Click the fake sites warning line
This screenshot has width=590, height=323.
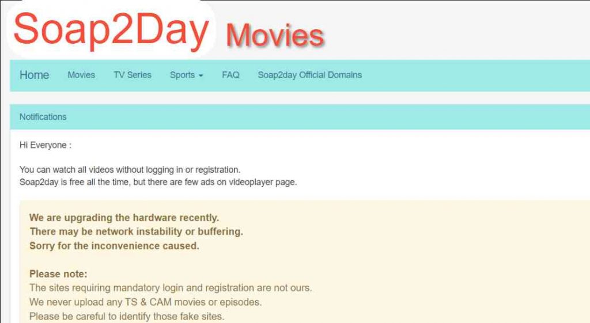pyautogui.click(x=126, y=316)
